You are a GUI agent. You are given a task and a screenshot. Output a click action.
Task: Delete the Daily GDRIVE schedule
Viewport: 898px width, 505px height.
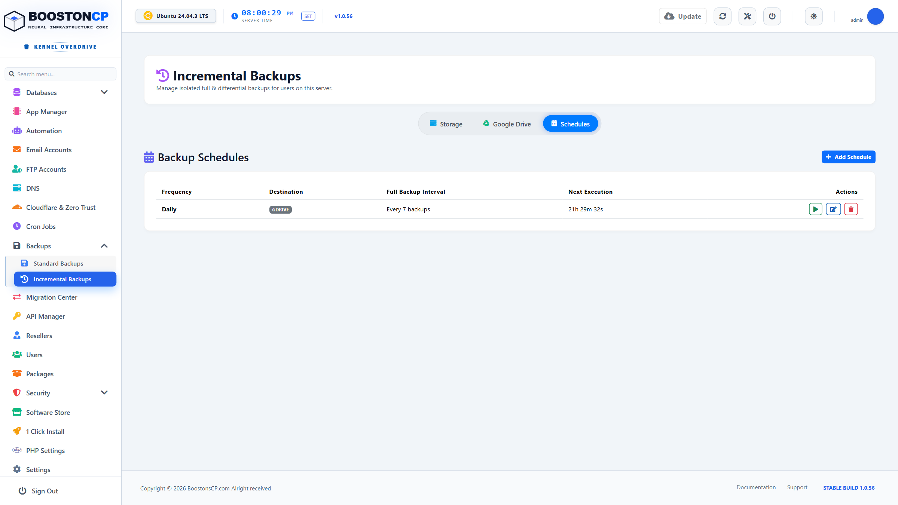pyautogui.click(x=851, y=209)
